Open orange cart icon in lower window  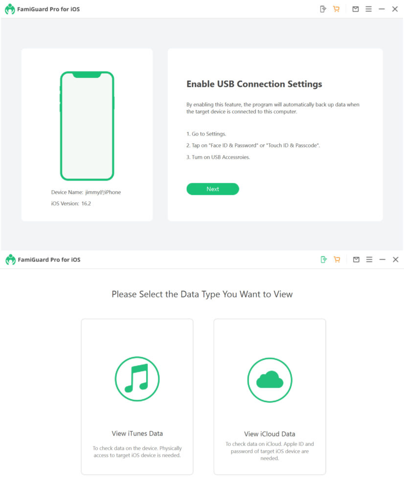click(x=337, y=259)
